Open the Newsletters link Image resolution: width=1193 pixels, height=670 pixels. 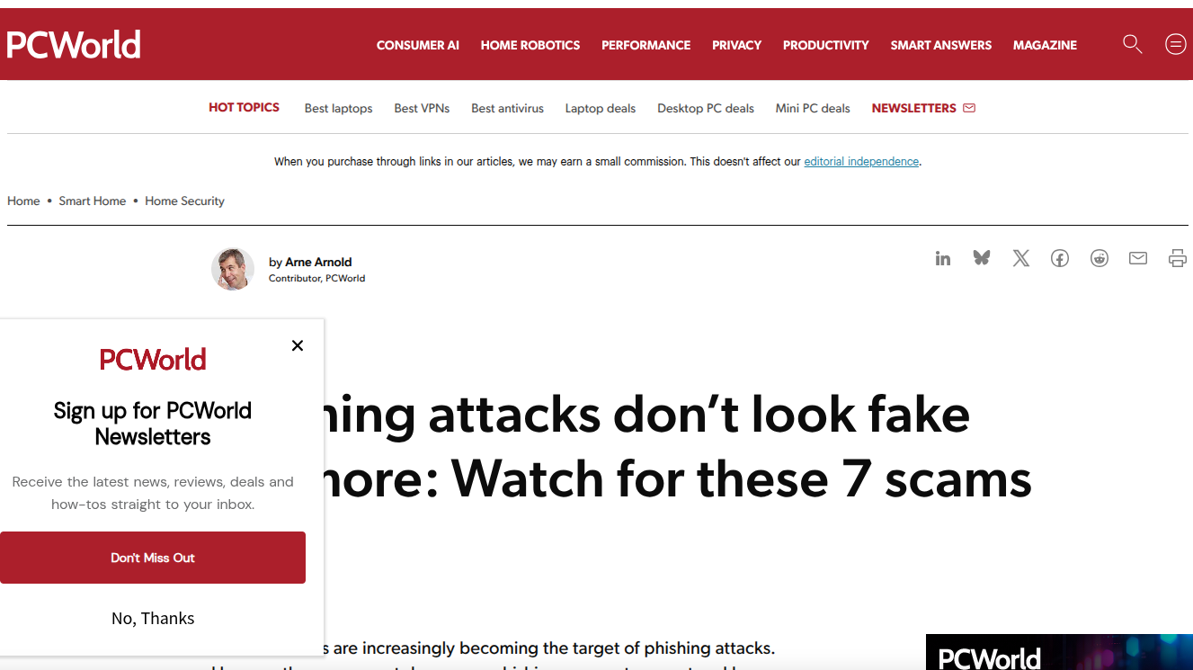coord(923,108)
